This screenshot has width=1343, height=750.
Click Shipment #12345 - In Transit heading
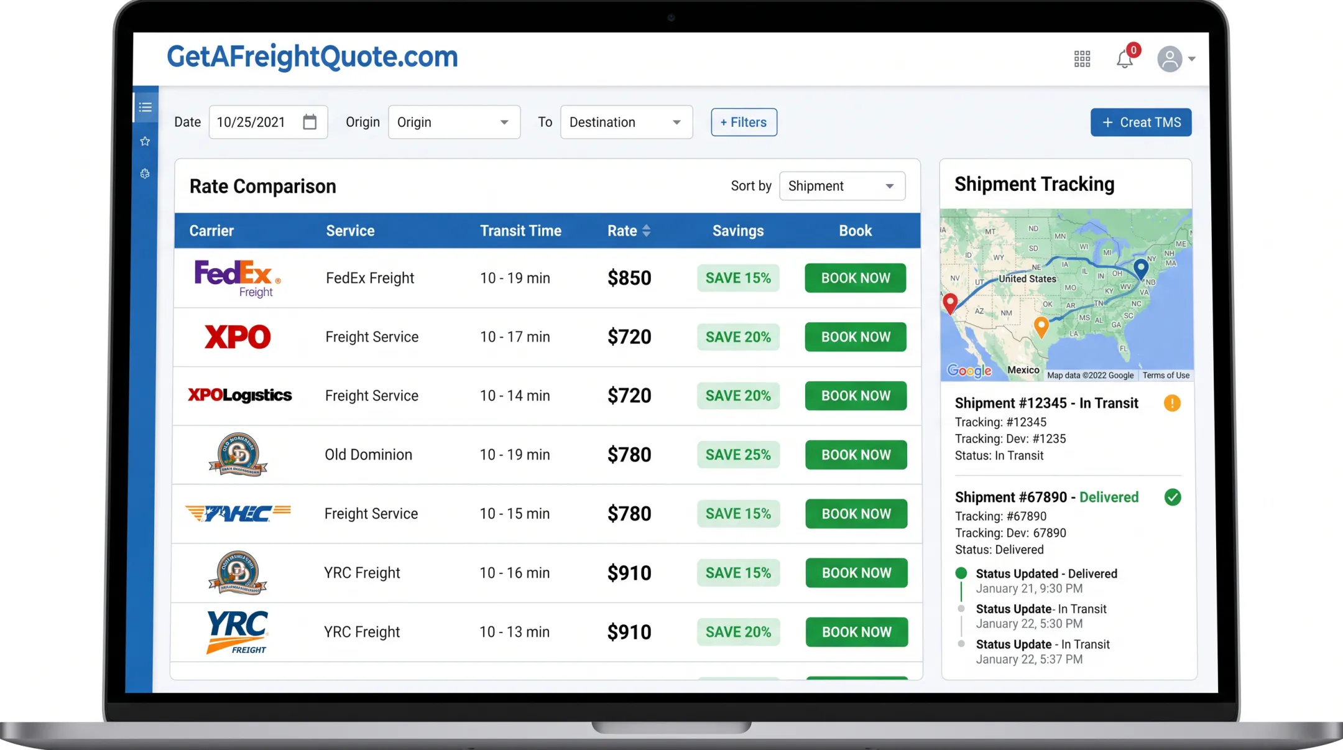1046,403
